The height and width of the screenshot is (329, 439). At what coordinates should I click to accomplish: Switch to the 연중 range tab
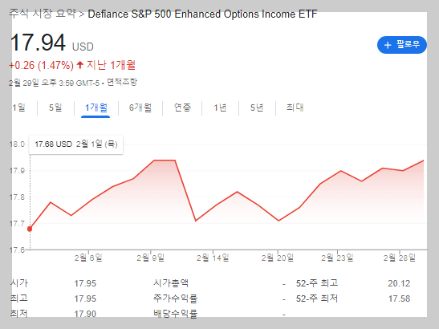(182, 108)
